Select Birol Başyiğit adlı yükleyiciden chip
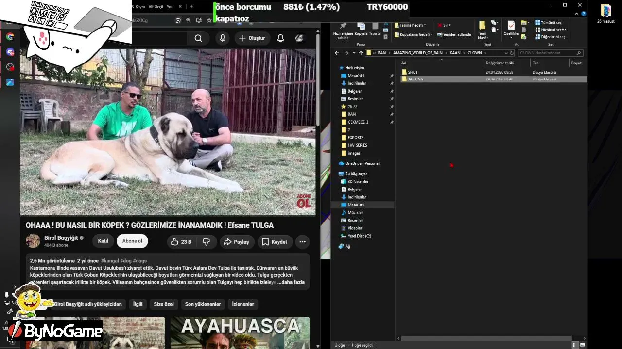 [87, 304]
